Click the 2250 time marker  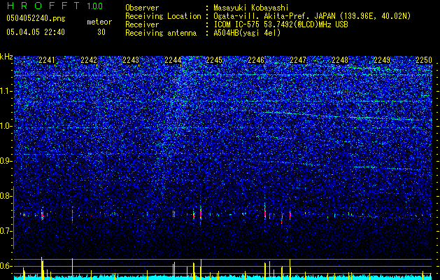pos(424,59)
